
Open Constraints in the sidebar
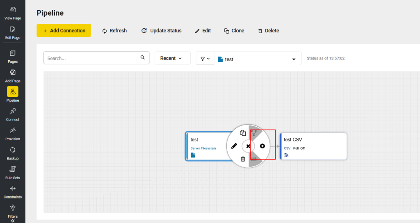pos(13,191)
